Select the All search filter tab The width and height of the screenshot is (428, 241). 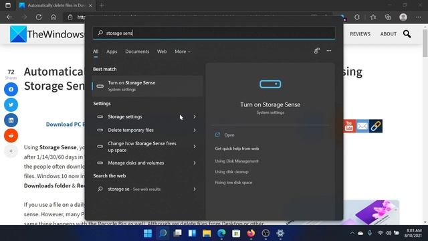[96, 52]
